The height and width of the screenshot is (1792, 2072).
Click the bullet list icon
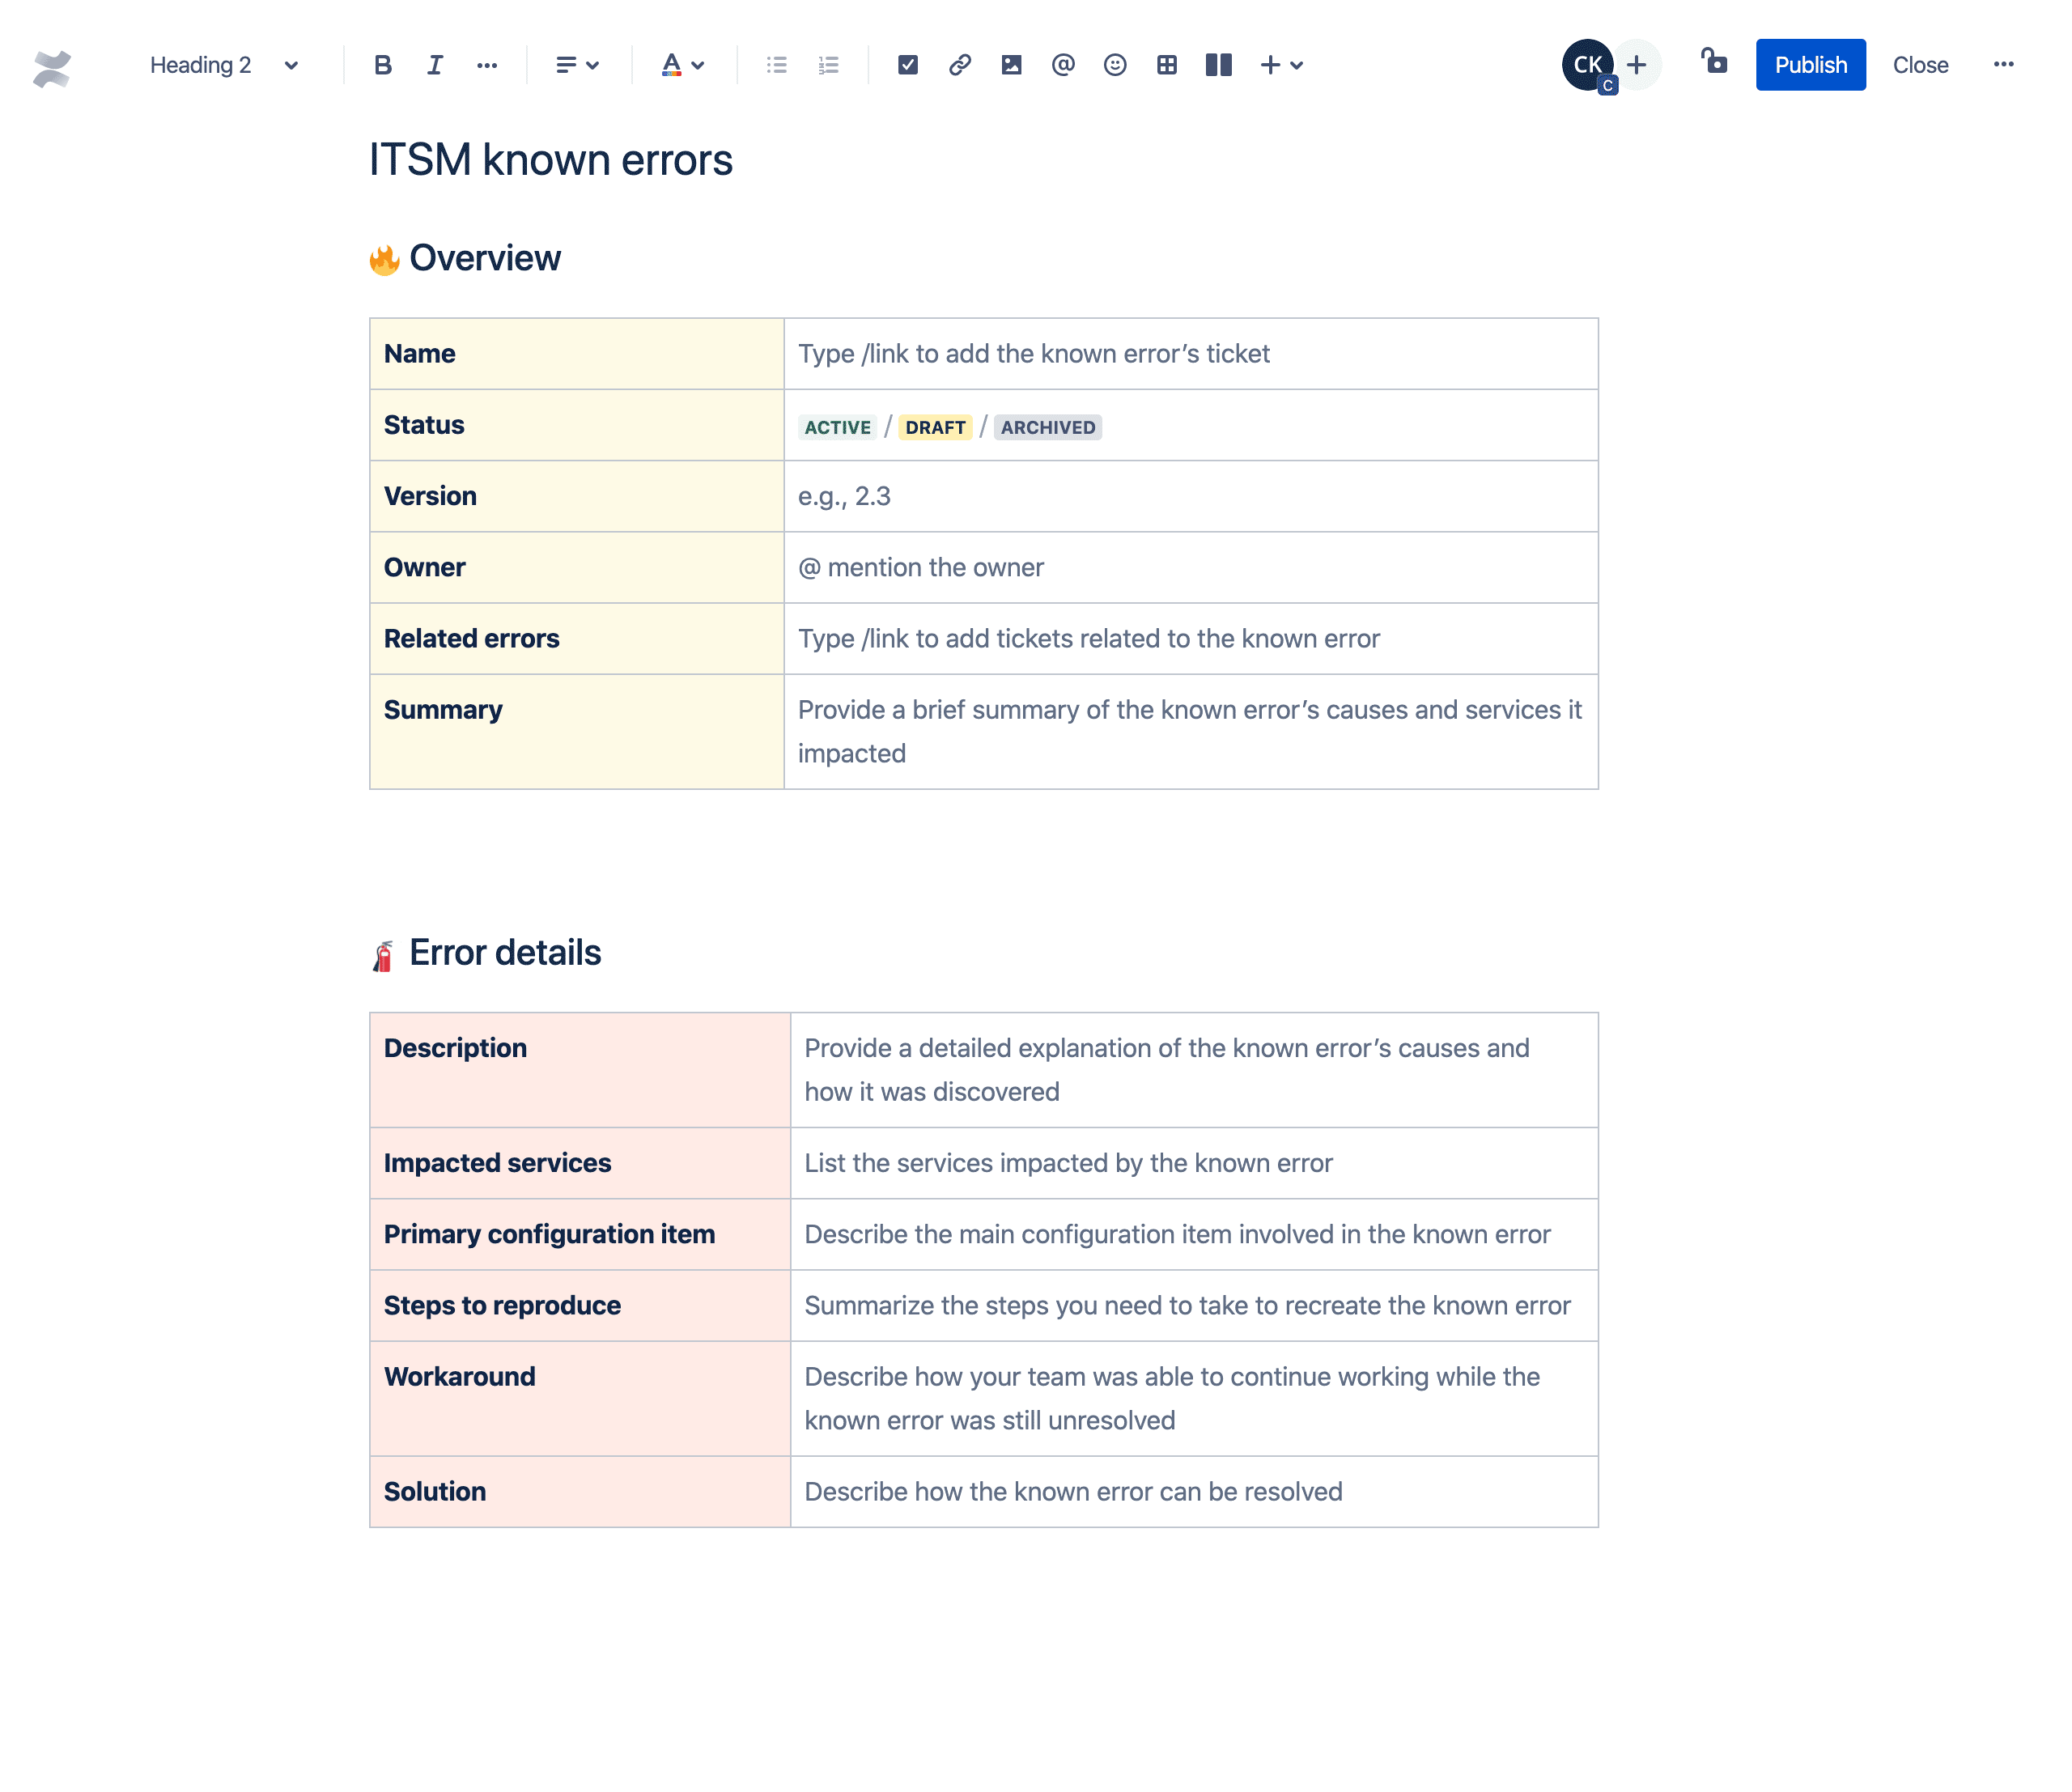[777, 66]
